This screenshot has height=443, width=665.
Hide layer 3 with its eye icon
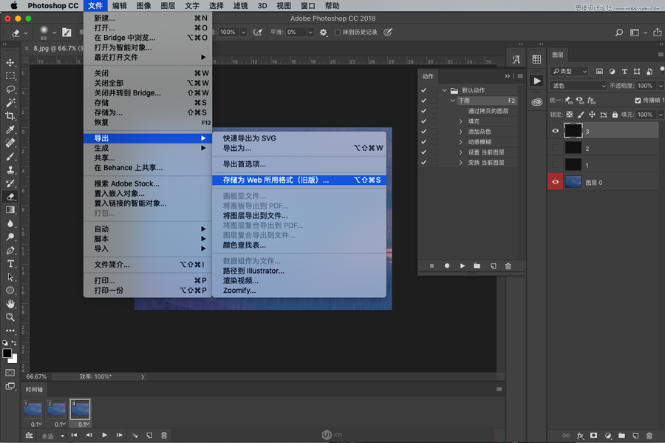[556, 131]
